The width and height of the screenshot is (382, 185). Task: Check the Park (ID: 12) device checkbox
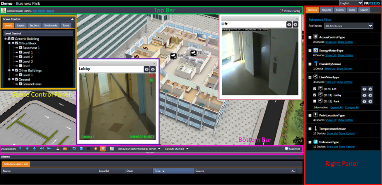tap(315, 101)
